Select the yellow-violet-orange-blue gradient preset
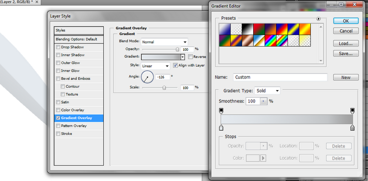This screenshot has width=368, height=181. [236, 41]
